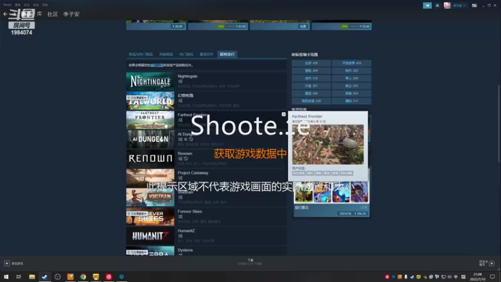The image size is (501, 282).
Task: Filter by the 动作 319 tag
Action: [311, 78]
